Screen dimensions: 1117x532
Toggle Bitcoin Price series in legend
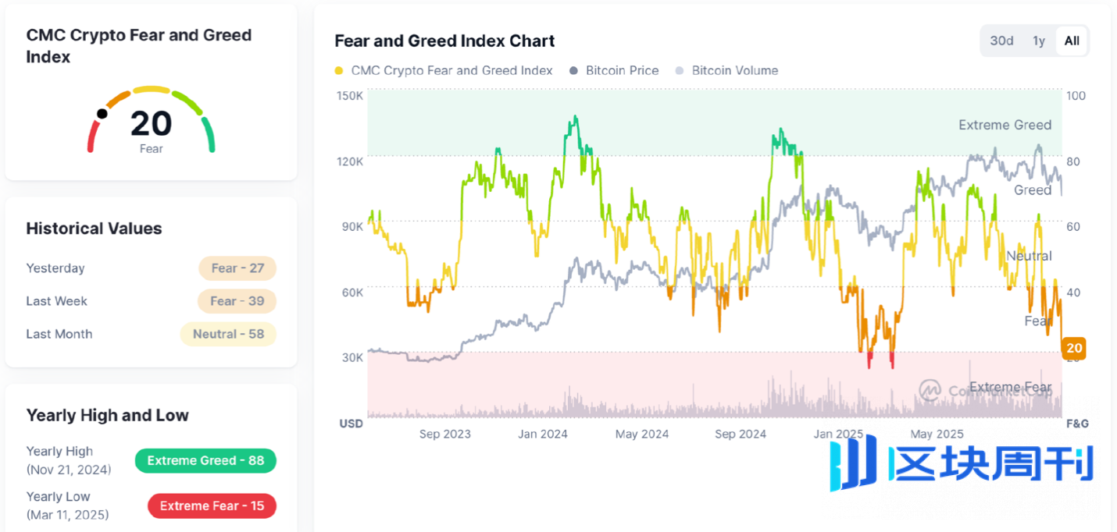(622, 70)
